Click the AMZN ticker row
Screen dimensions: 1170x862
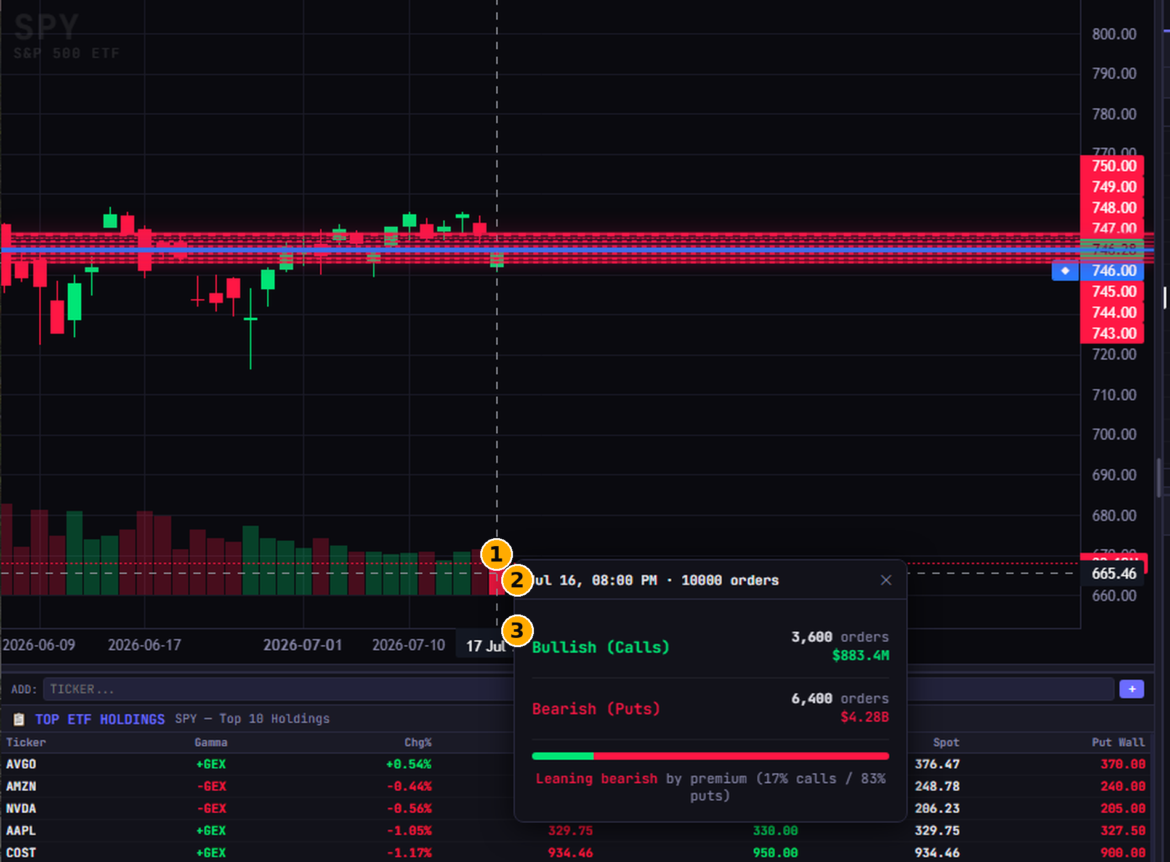[576, 786]
